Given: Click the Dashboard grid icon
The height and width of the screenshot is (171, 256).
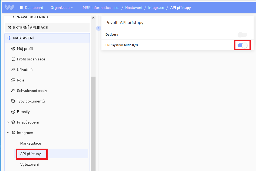Looking at the screenshot, I should 22,8.
